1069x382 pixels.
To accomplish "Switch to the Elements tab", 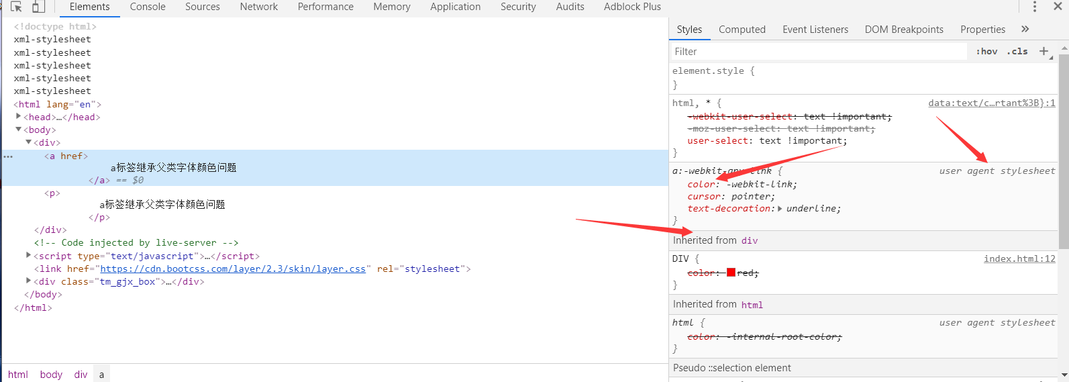I will pyautogui.click(x=89, y=7).
